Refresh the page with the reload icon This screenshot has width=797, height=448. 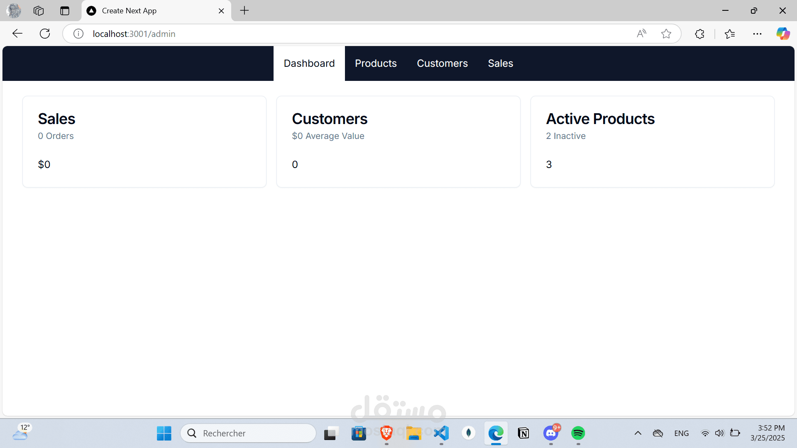tap(45, 34)
